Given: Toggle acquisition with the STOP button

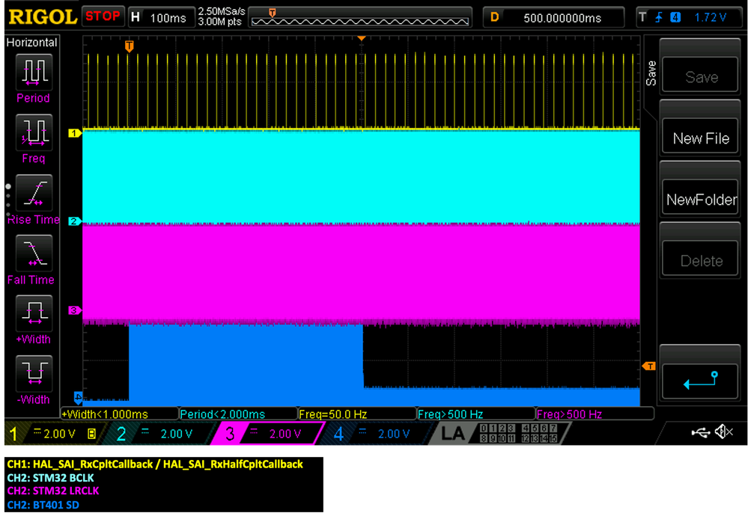Looking at the screenshot, I should [103, 15].
